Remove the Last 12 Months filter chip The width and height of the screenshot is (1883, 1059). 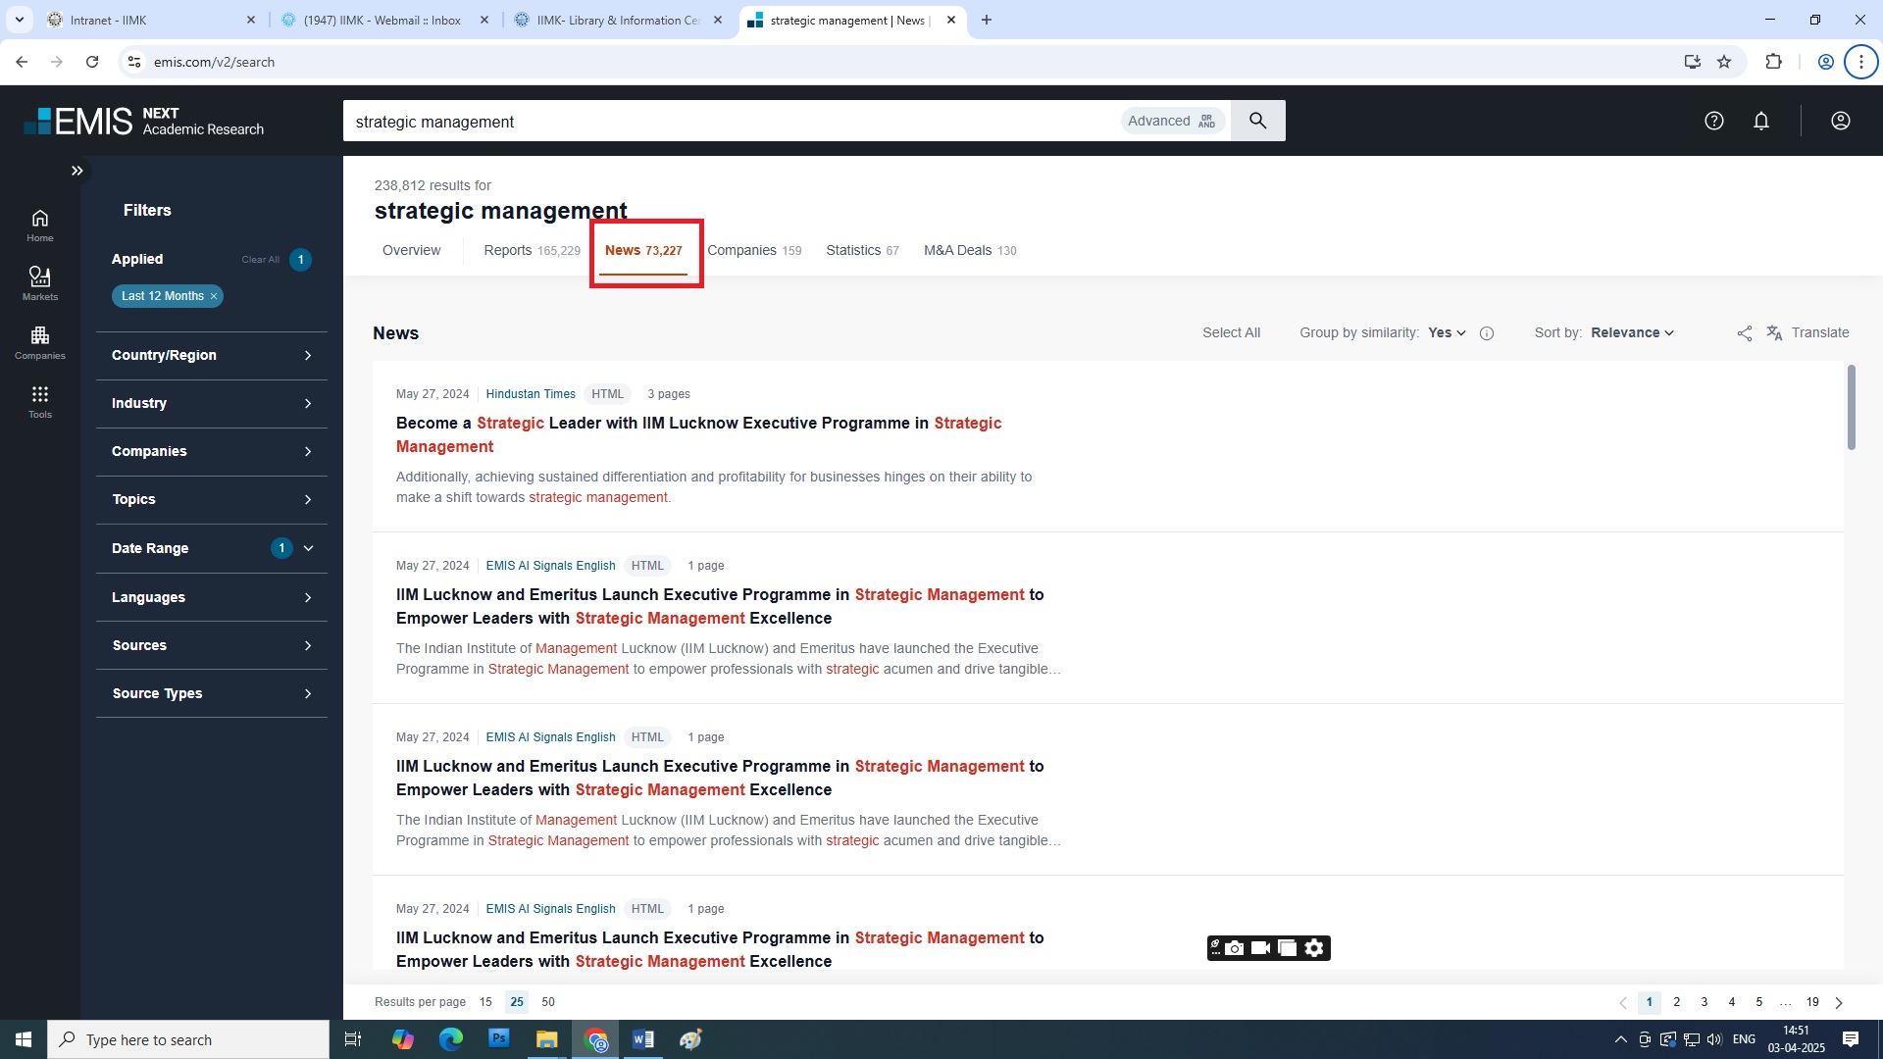pos(214,296)
